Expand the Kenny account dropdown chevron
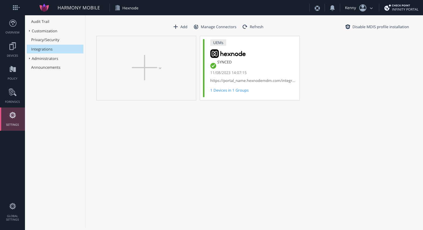Image resolution: width=423 pixels, height=230 pixels. pos(371,8)
